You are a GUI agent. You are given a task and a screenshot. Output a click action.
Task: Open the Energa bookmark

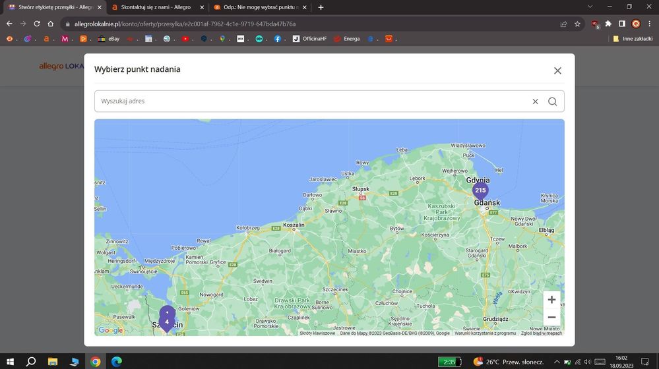click(347, 39)
